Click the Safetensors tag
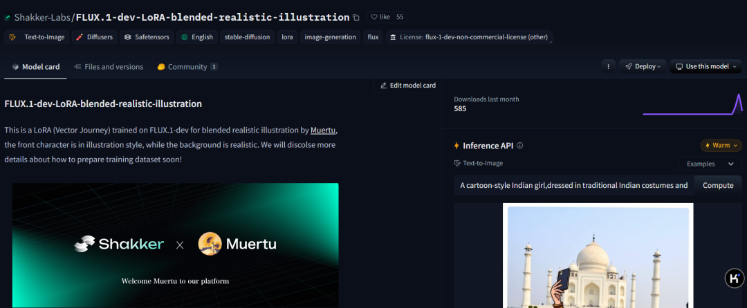747x308 pixels. point(147,37)
